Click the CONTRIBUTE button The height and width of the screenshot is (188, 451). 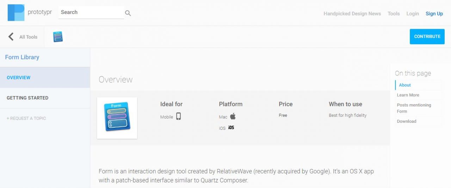coord(427,36)
